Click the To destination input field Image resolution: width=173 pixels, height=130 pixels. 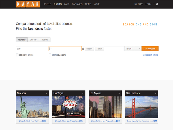65,49
